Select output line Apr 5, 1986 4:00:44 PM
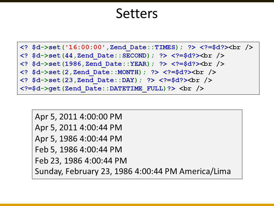Image resolution: width=274 pixels, height=206 pixels. tap(78, 139)
